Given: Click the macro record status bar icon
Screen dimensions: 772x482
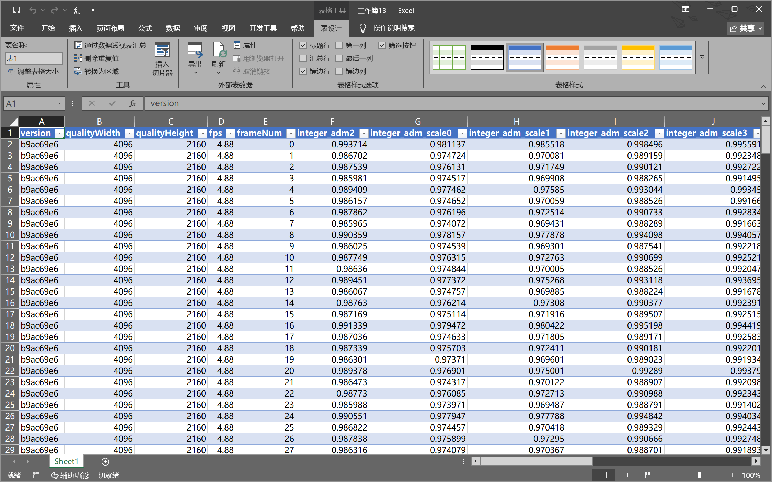Looking at the screenshot, I should pyautogui.click(x=36, y=475).
